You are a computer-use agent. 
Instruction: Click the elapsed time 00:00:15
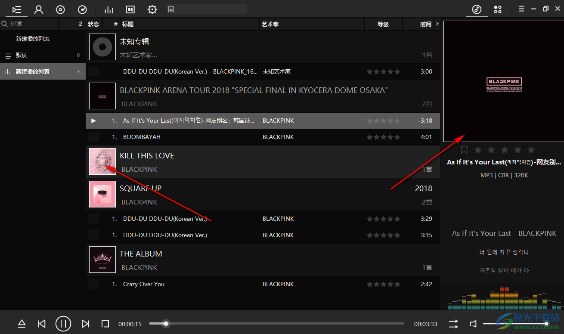click(130, 324)
